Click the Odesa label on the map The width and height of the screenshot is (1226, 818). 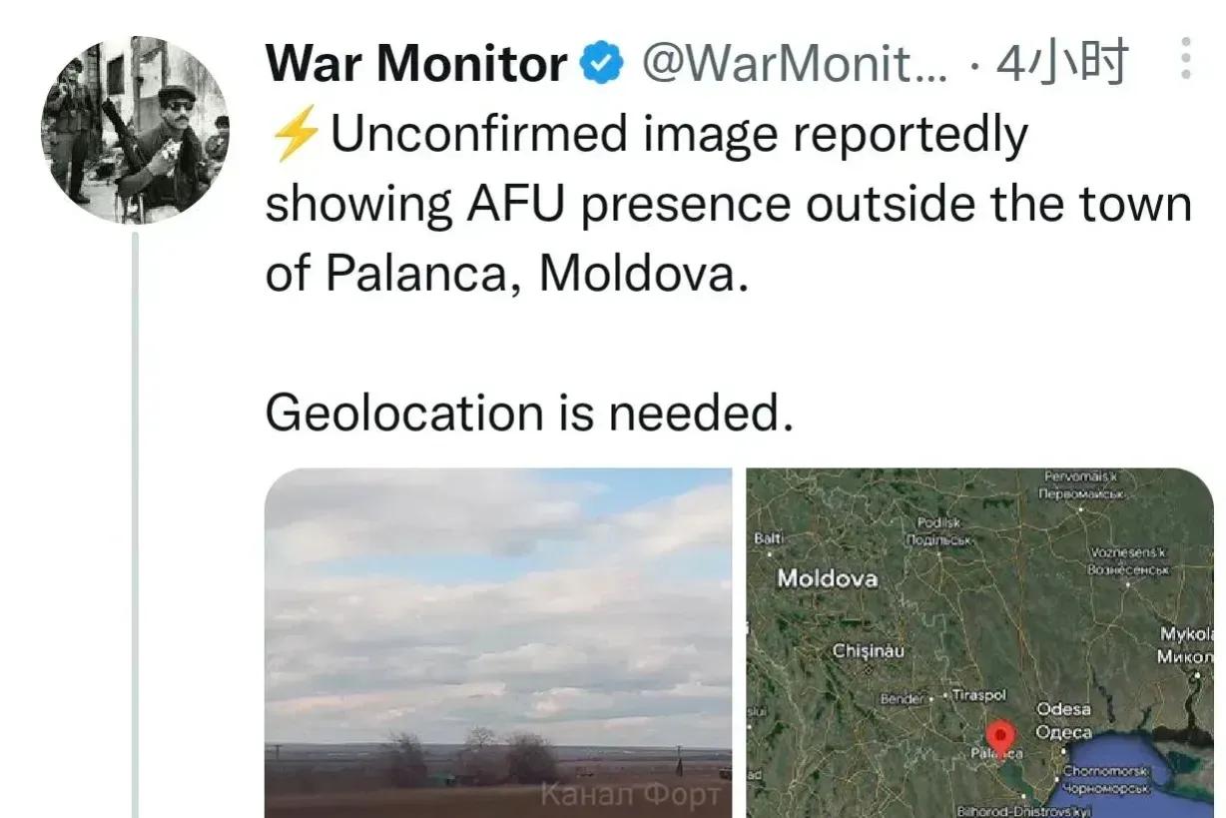click(1063, 719)
